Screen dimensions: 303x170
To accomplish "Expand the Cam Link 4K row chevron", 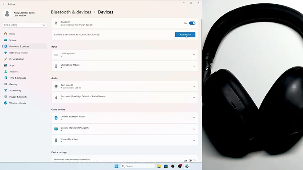I will [194, 86].
